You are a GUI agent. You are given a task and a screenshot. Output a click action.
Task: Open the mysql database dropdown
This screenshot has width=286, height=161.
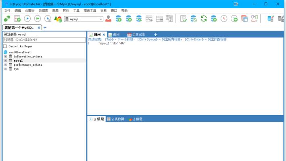click(84, 19)
